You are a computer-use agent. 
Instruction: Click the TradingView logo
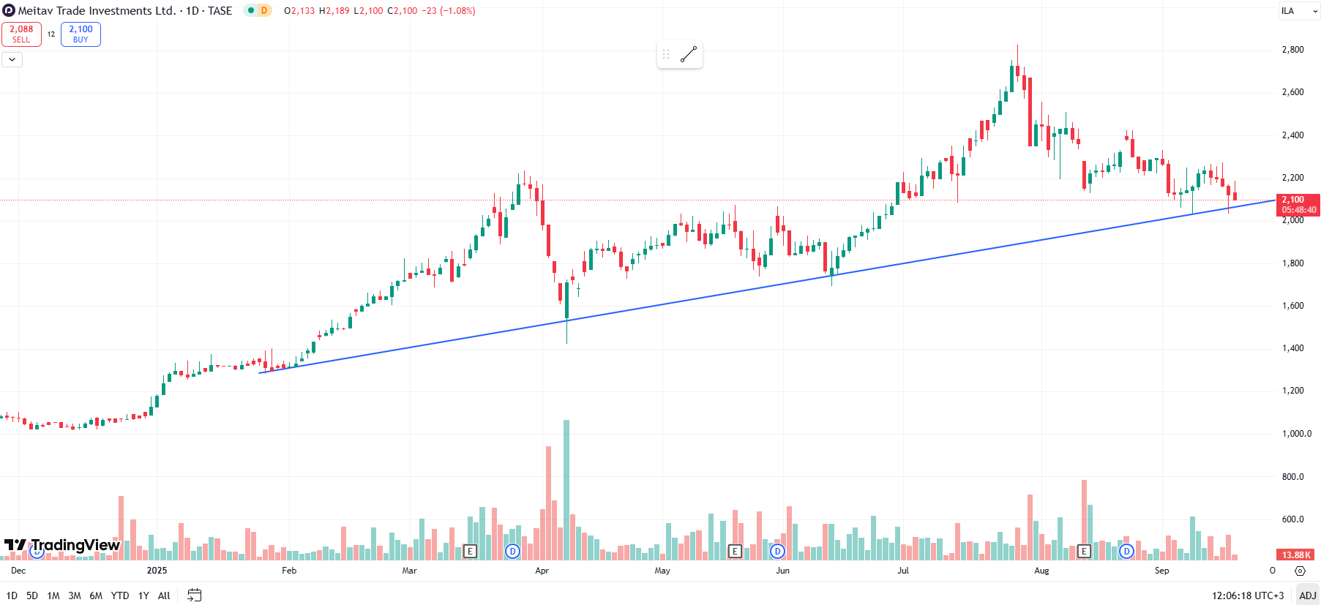coord(61,546)
